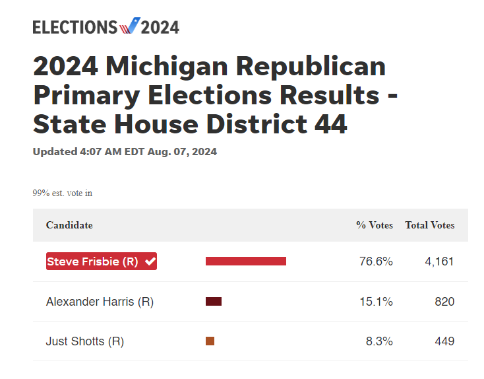This screenshot has width=484, height=379.
Task: Click the 449 total votes figure
Action: 444,341
